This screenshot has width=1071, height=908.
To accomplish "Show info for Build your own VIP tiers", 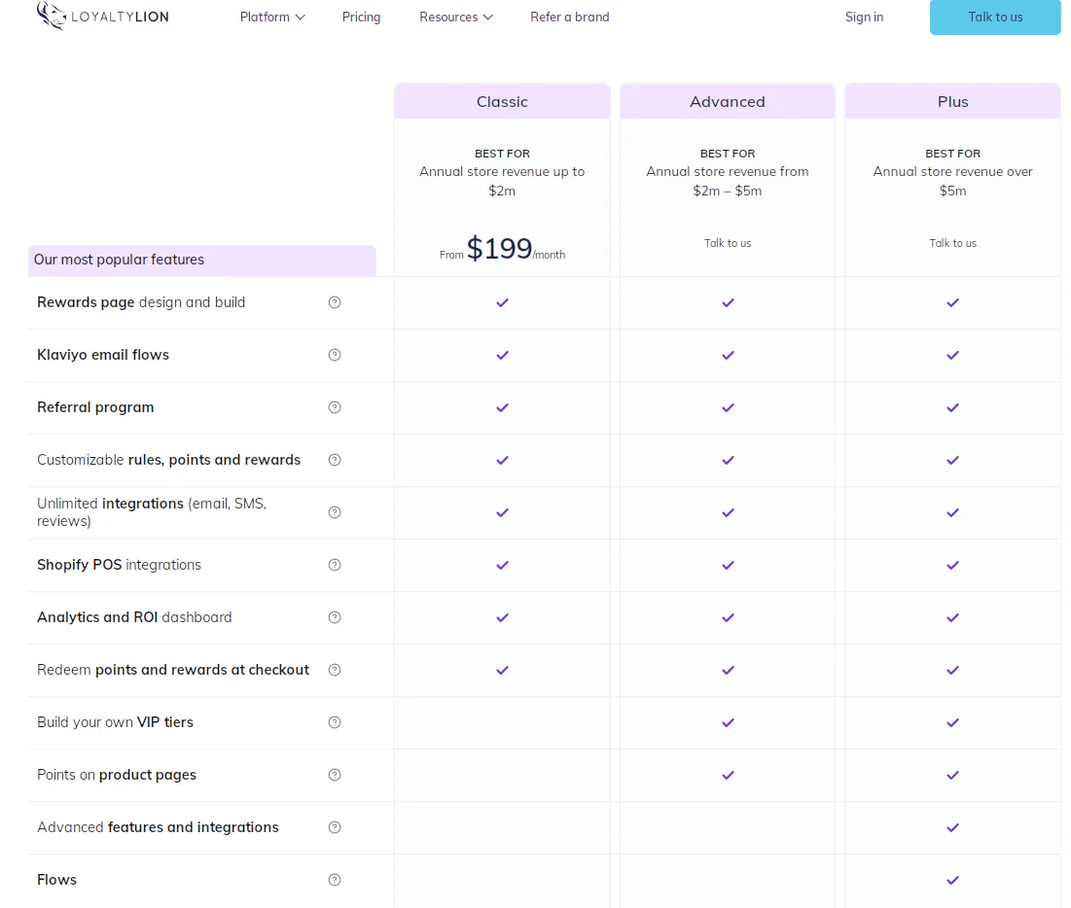I will point(334,723).
